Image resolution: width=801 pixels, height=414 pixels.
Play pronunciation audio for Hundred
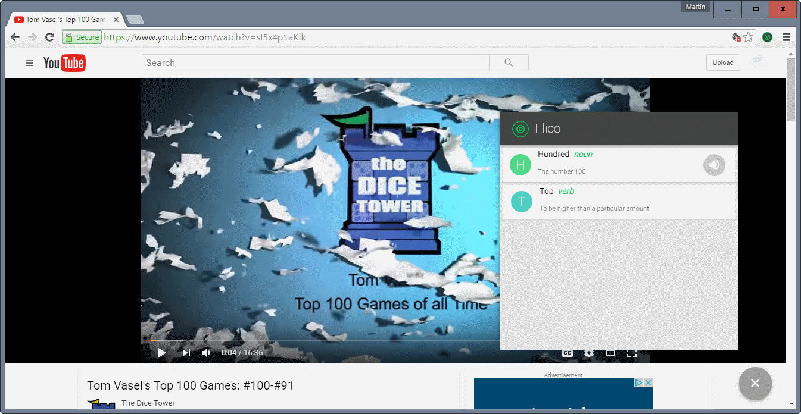pyautogui.click(x=714, y=165)
